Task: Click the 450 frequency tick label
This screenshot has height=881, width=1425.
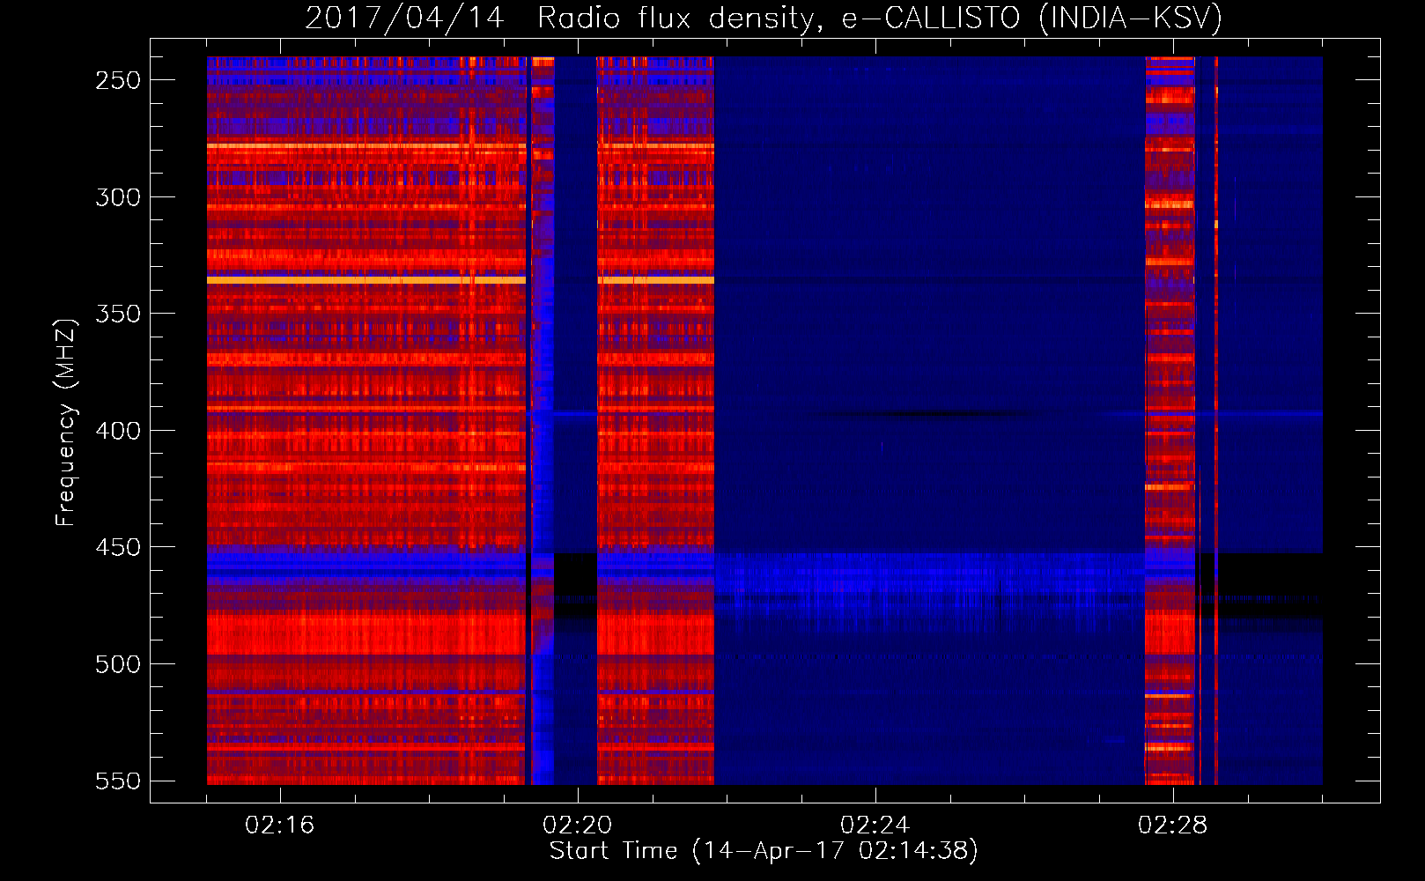Action: (118, 547)
